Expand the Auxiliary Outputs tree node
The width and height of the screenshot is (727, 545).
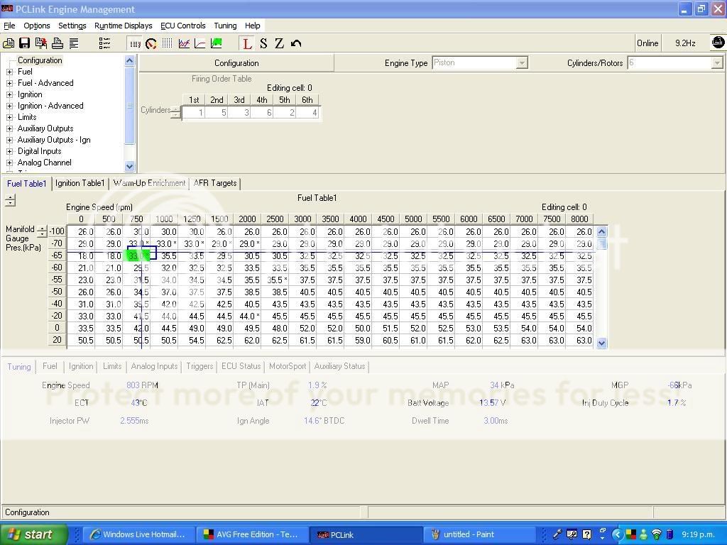point(9,129)
